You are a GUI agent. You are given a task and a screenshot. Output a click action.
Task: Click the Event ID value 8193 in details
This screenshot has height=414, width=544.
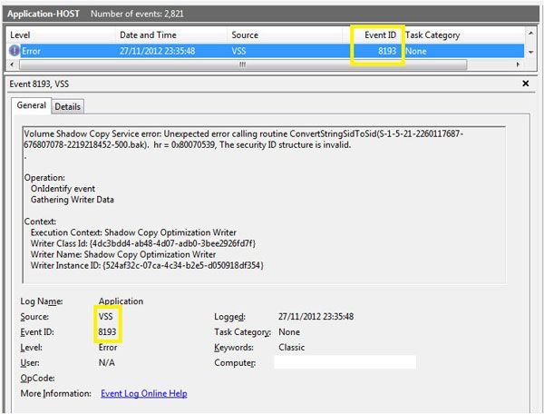click(107, 331)
